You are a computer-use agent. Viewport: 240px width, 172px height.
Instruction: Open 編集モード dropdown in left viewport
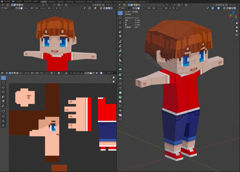[8, 8]
